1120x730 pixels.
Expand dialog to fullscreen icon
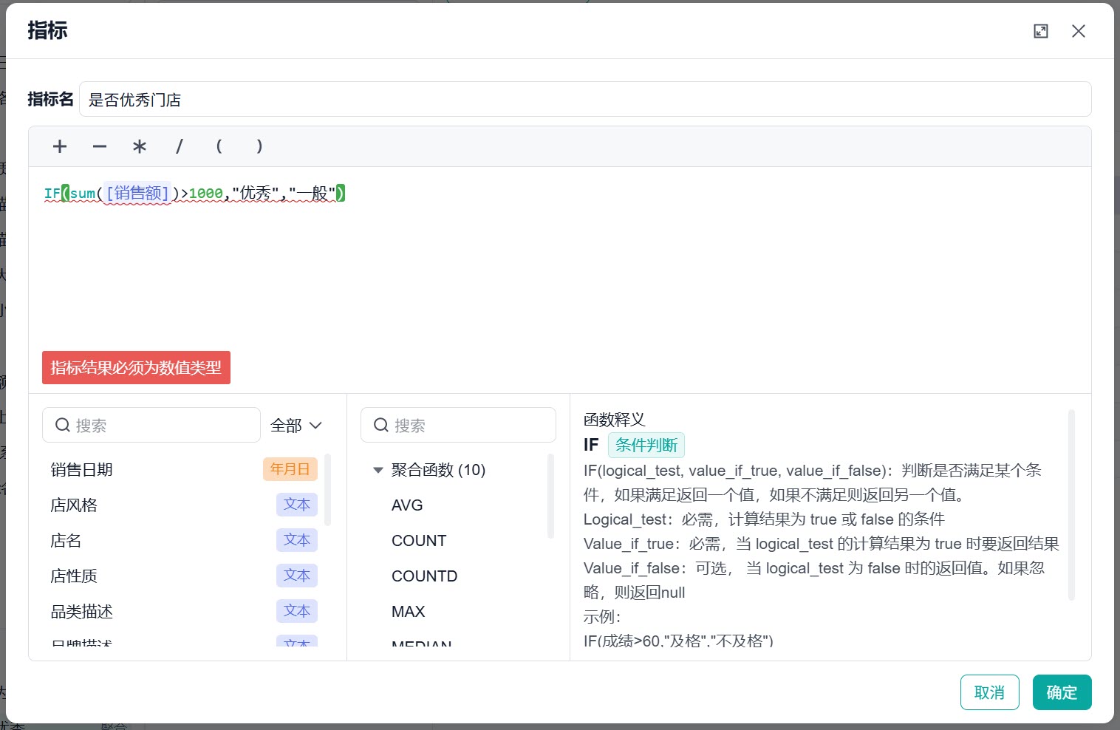click(1041, 31)
